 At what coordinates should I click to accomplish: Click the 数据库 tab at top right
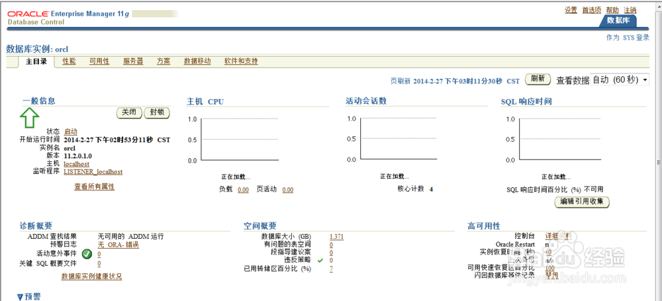click(617, 21)
